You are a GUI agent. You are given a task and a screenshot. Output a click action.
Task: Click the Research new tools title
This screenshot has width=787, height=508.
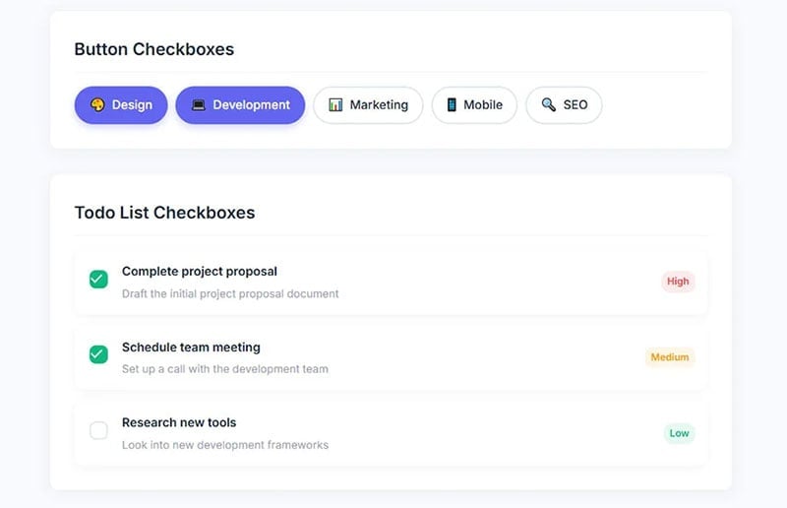179,423
